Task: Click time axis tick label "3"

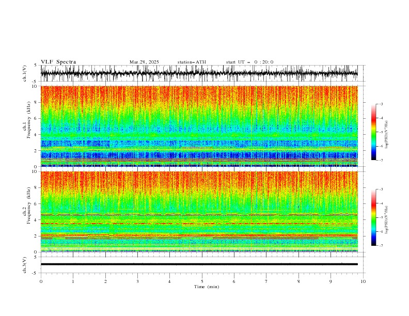Action: tap(138, 281)
